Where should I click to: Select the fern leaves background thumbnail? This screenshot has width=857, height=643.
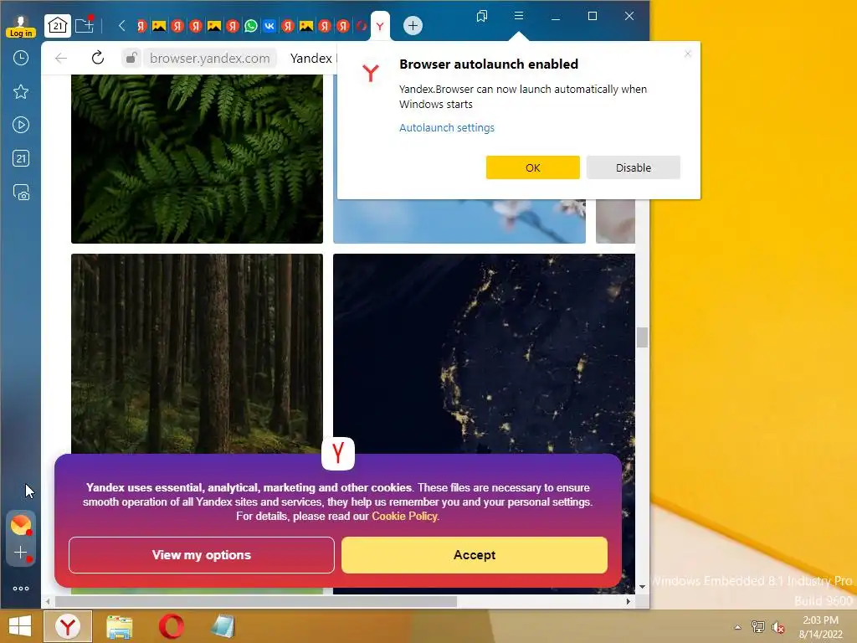tap(197, 159)
